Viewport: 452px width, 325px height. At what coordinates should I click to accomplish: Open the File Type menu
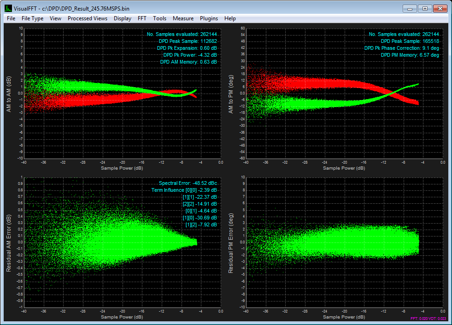coord(32,18)
